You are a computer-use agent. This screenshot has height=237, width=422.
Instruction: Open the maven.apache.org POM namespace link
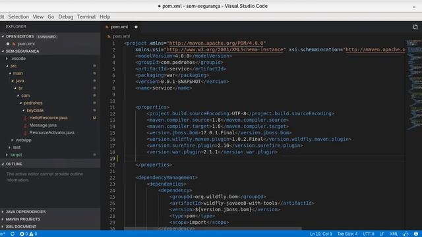(216, 43)
